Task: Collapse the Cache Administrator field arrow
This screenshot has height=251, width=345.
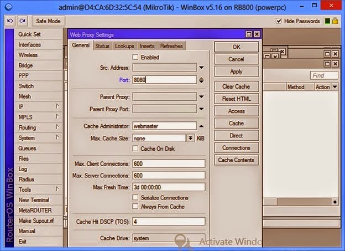Action: coord(201,126)
